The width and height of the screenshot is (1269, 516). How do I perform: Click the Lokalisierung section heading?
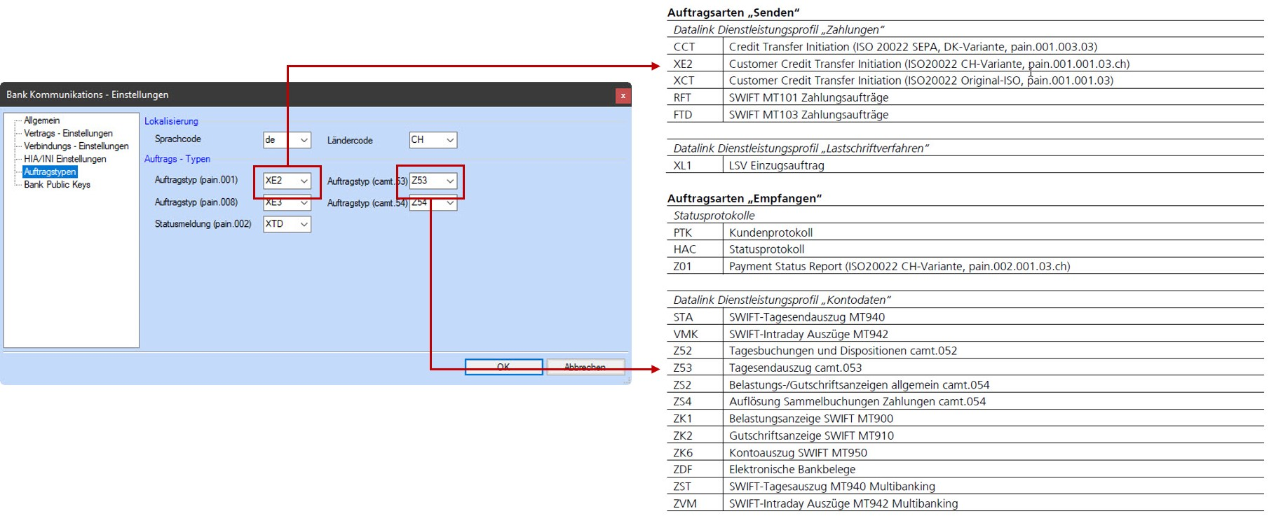171,121
